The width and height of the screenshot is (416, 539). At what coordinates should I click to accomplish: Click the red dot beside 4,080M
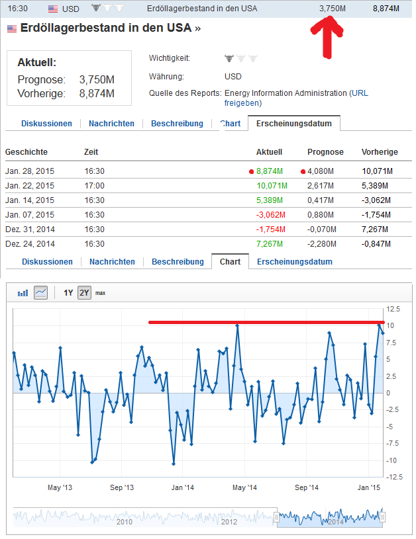tap(303, 171)
